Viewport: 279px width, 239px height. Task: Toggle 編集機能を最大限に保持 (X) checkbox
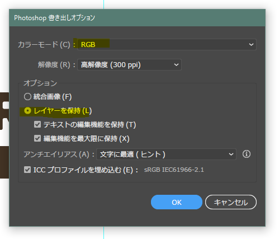[37, 138]
